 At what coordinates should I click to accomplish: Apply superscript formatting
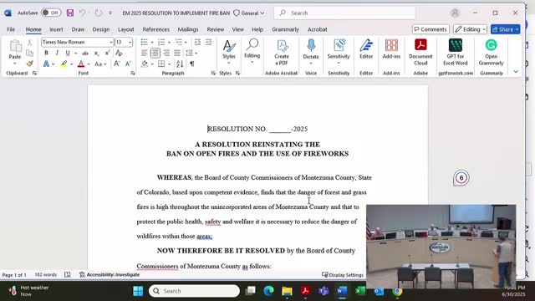107,53
